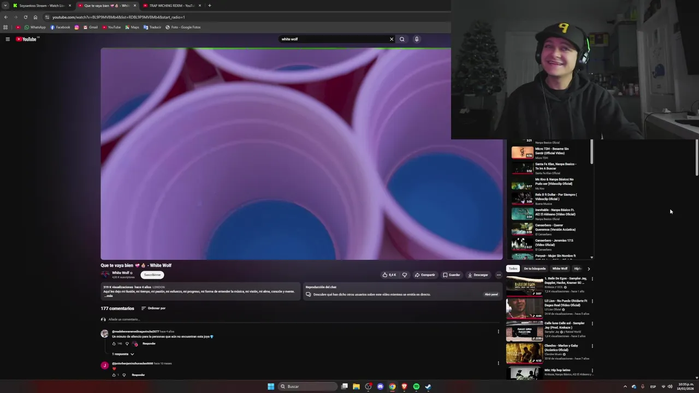Image resolution: width=699 pixels, height=393 pixels.
Task: Select 'Canserbero - Jeremías 17:5' playlist item
Action: point(550,245)
